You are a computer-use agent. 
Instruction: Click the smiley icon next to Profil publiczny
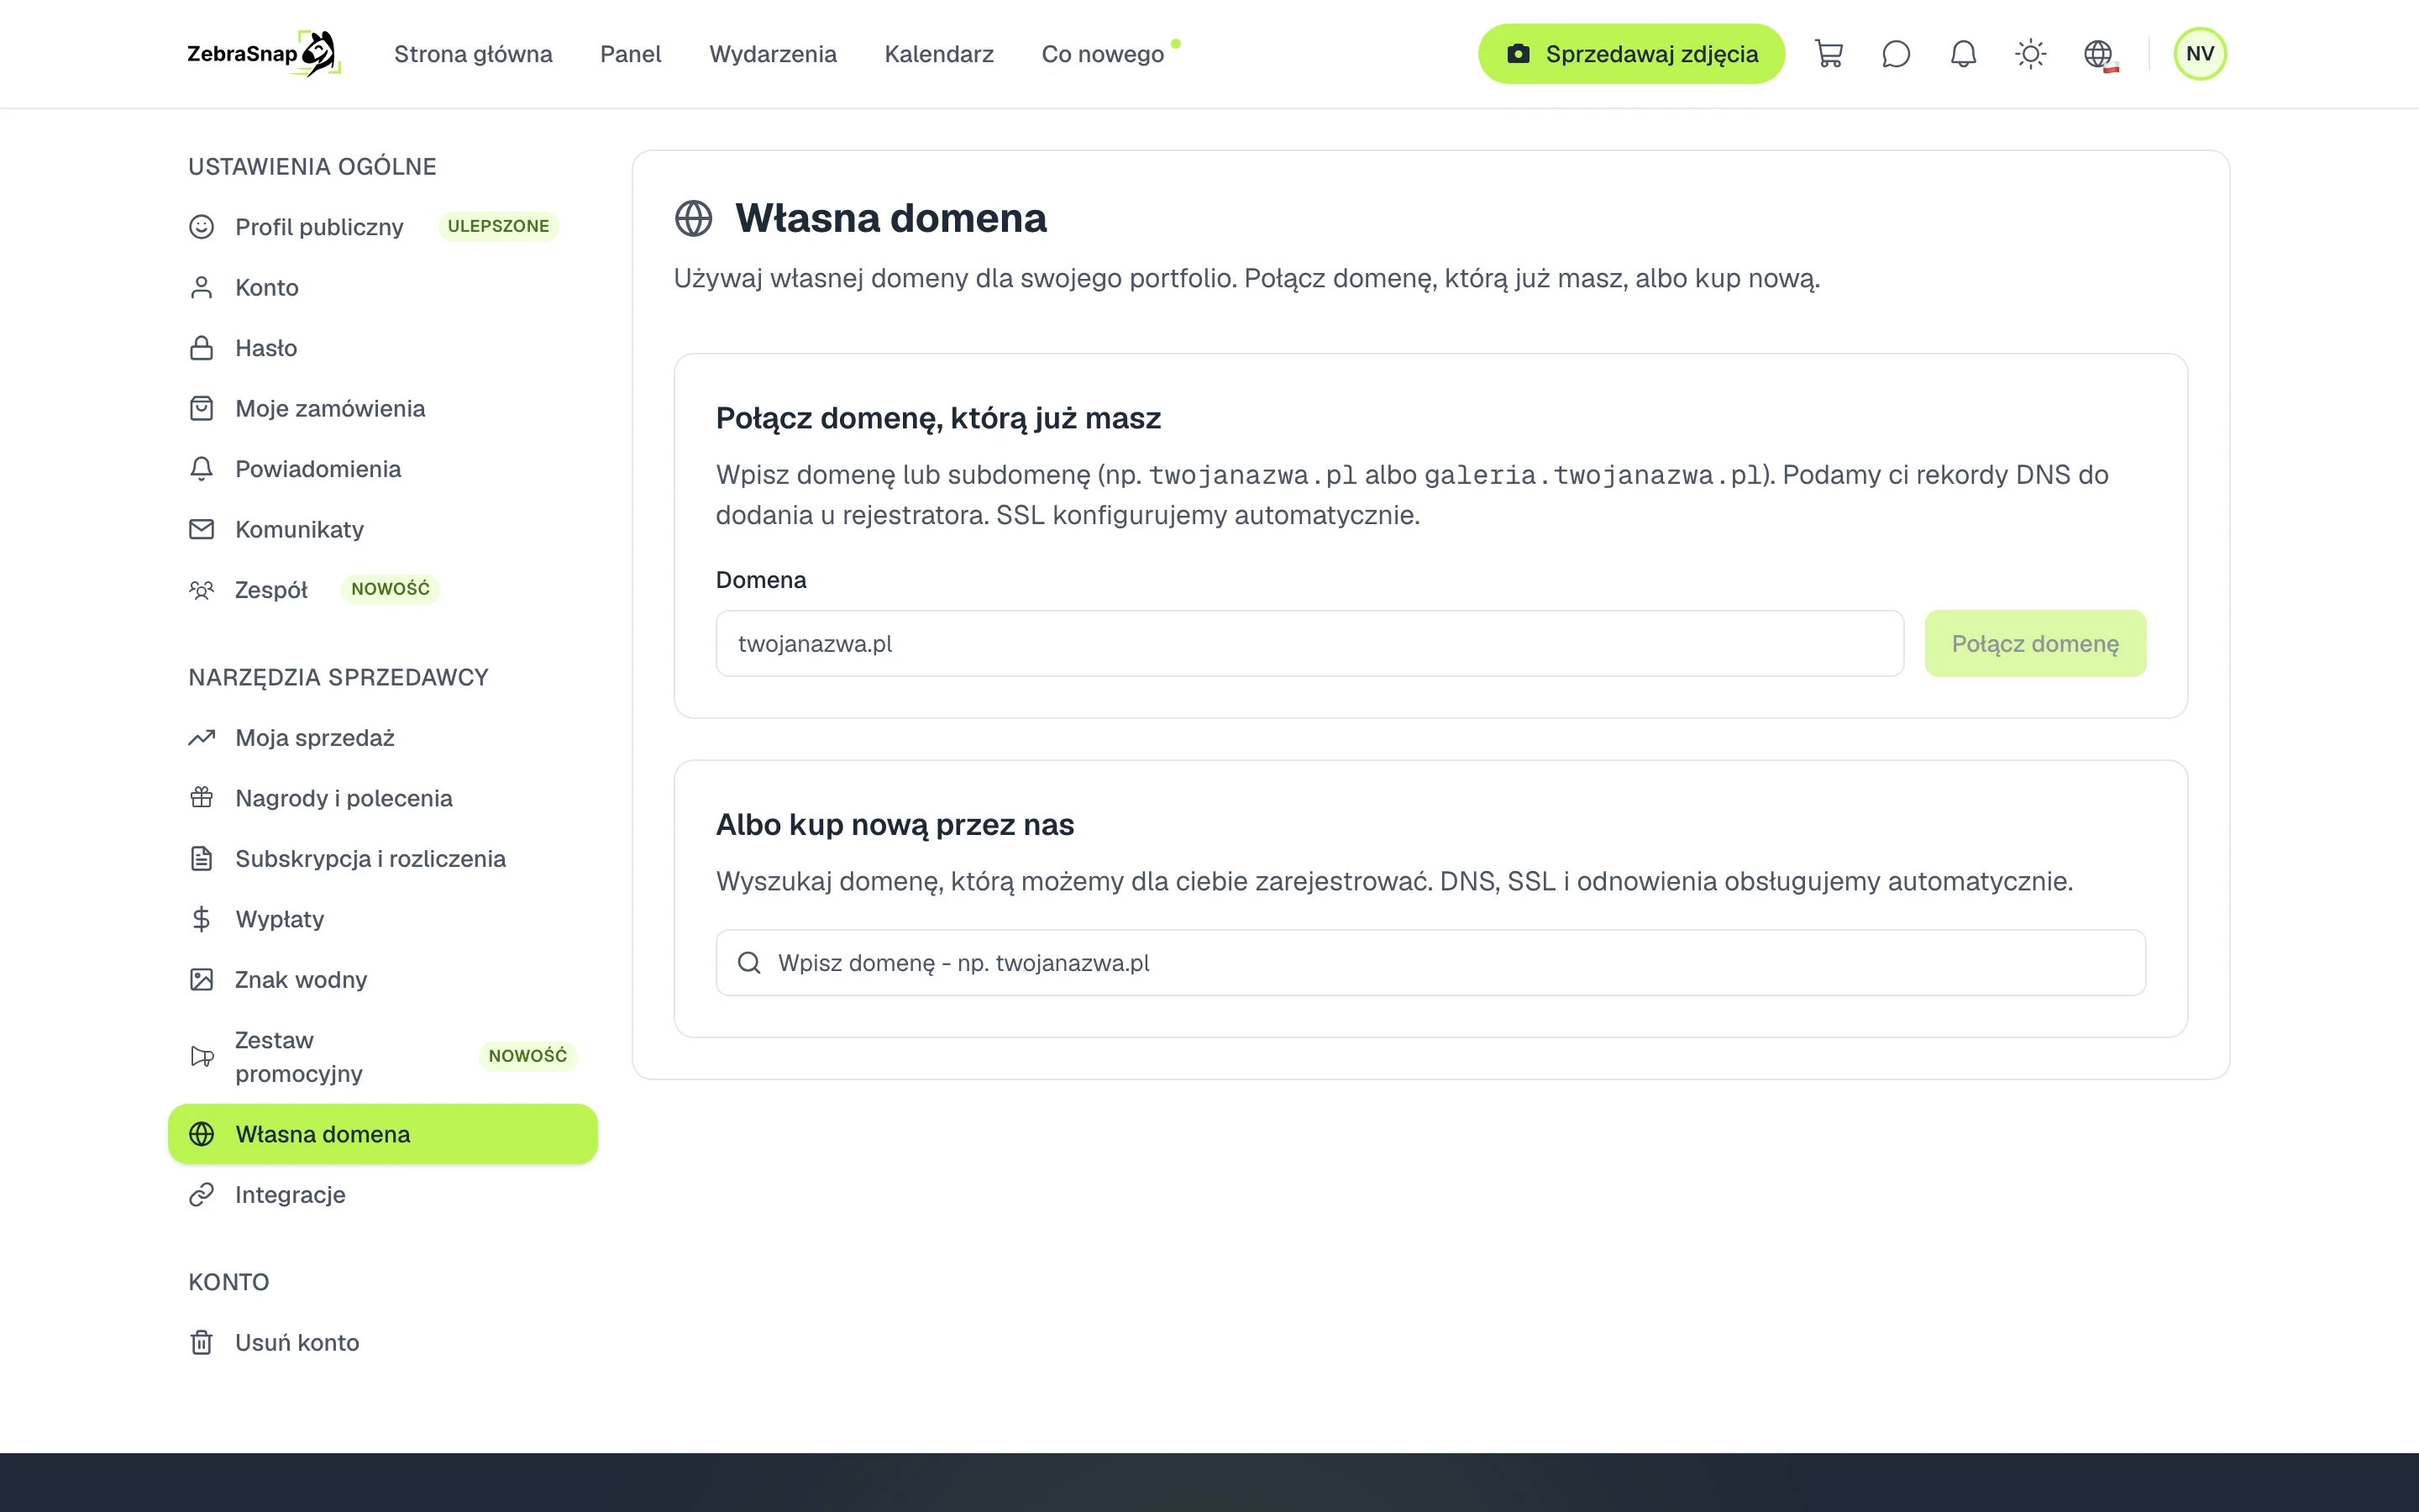pyautogui.click(x=202, y=227)
